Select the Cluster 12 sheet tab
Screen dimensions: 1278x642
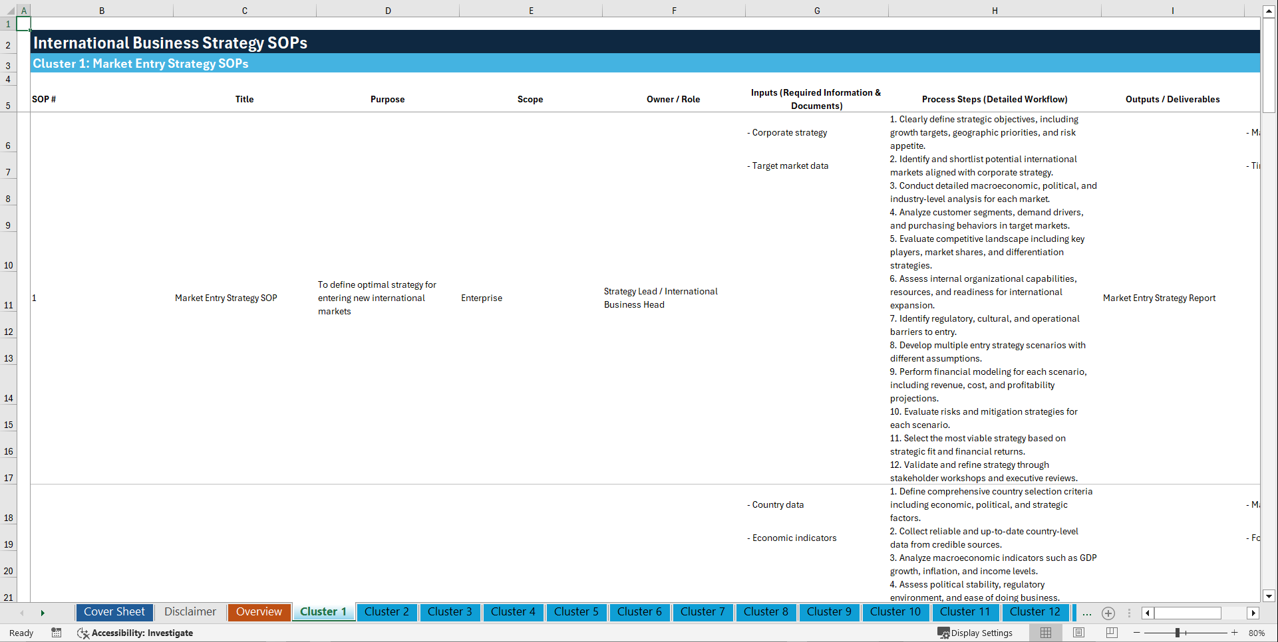coord(1035,612)
